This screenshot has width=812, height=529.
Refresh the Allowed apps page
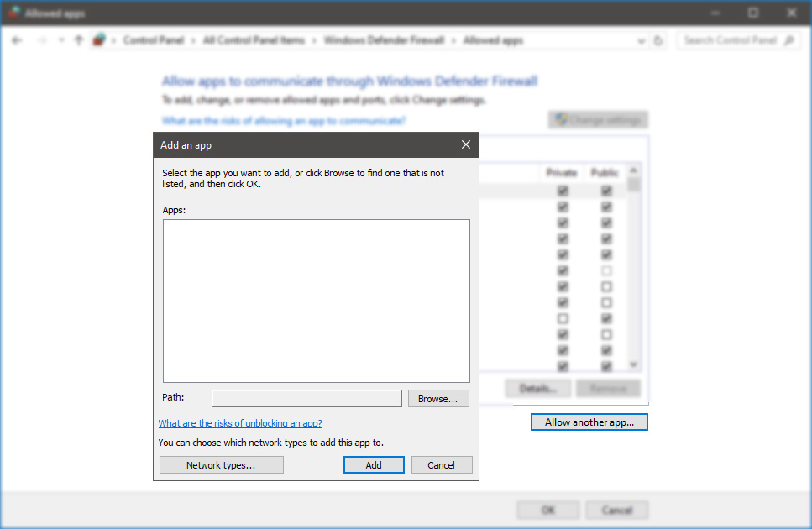tap(658, 40)
